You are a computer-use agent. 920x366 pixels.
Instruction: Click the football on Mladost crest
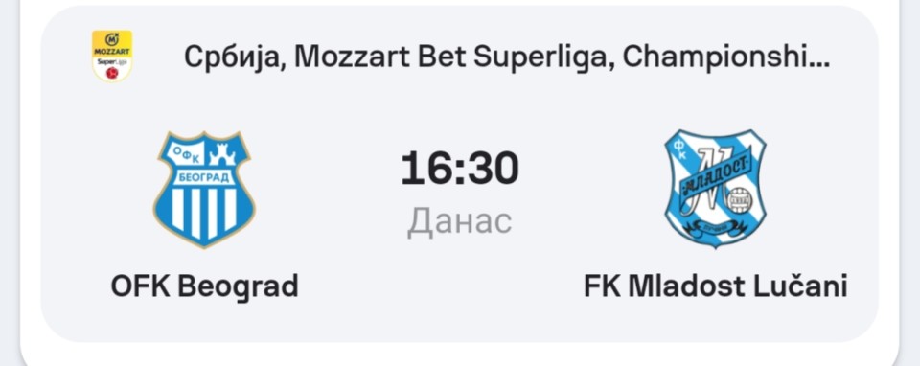point(738,202)
